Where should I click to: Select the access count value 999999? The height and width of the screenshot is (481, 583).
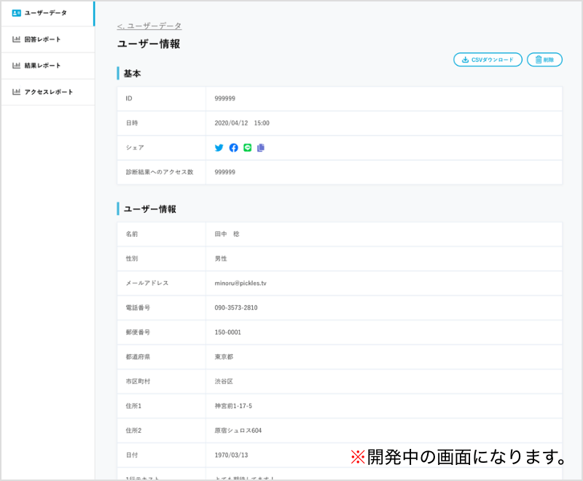click(x=225, y=172)
